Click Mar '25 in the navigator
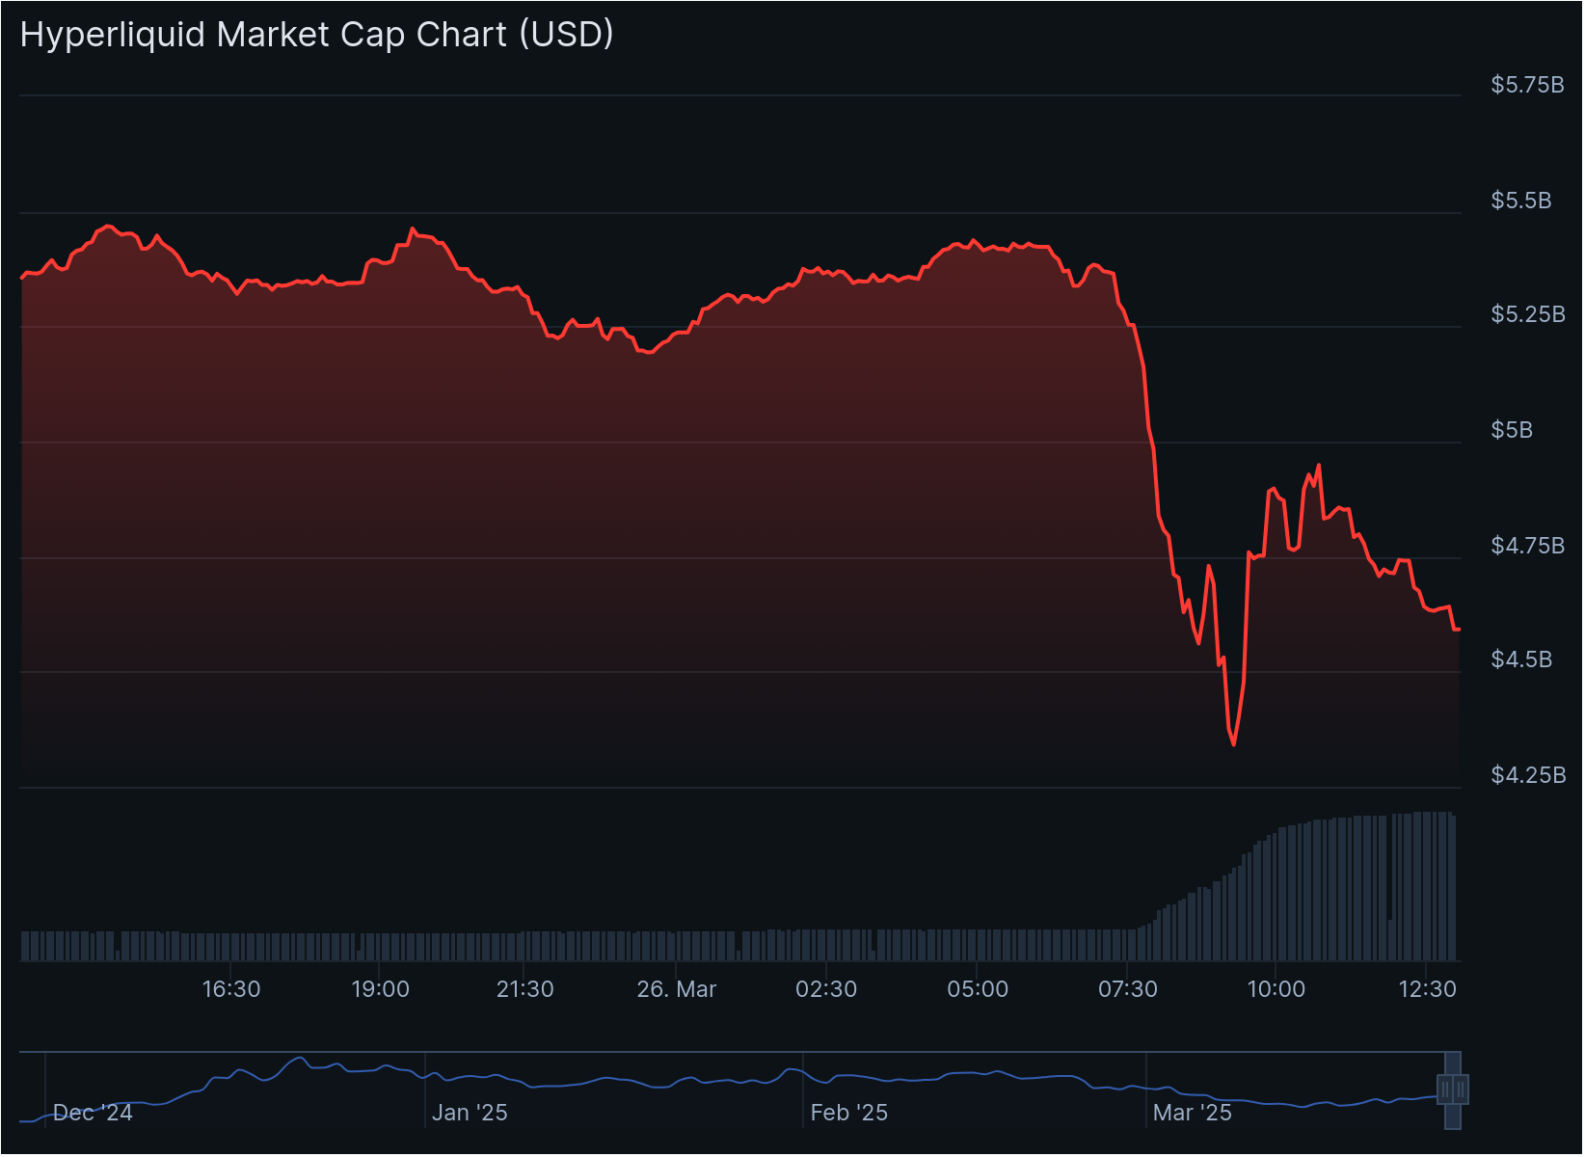Viewport: 1585px width, 1157px height. [1193, 1113]
